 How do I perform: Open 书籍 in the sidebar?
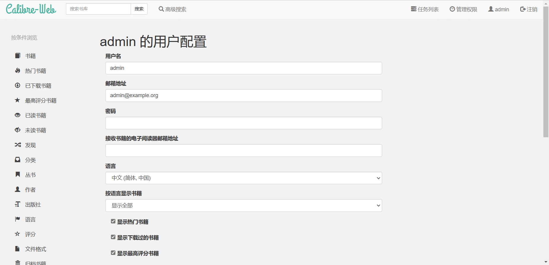point(30,56)
